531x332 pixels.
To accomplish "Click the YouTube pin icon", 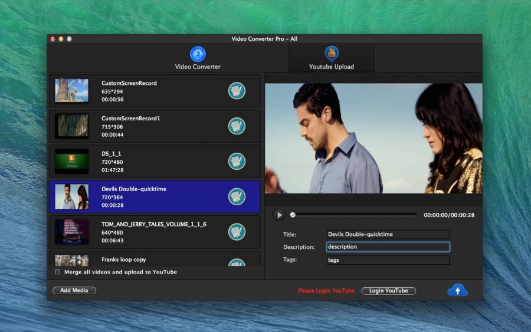I will [332, 54].
